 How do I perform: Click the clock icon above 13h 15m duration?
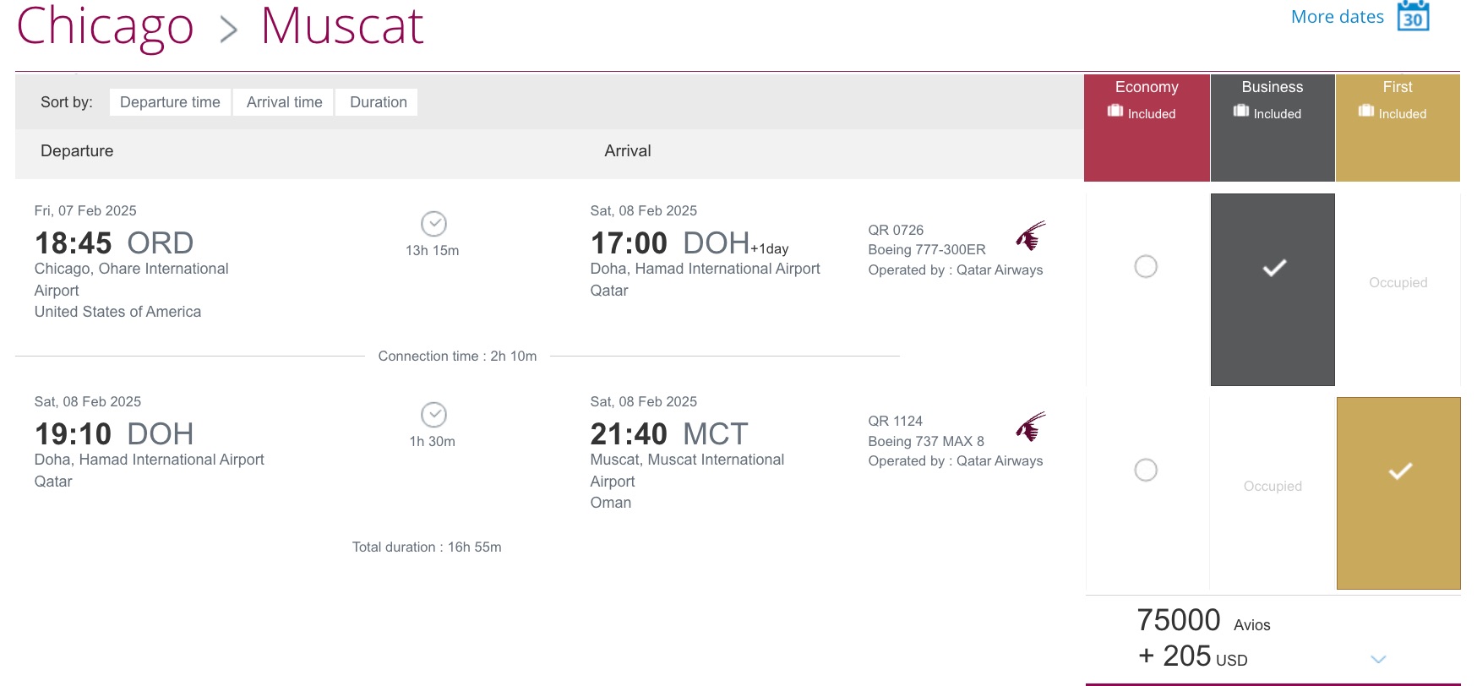(x=433, y=225)
